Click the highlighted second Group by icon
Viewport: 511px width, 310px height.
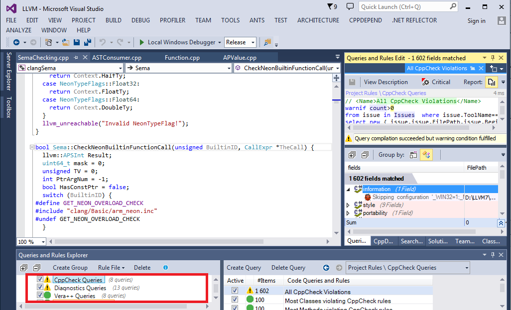coord(426,155)
